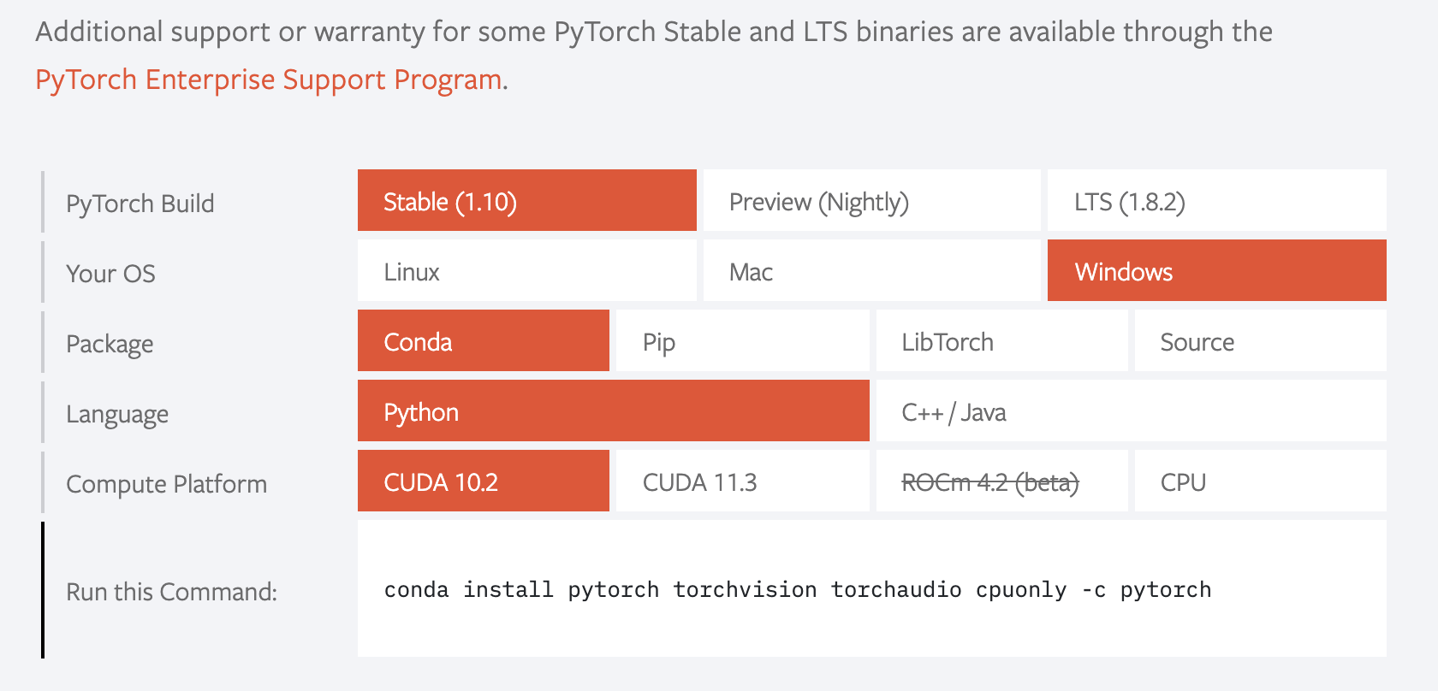
Task: Select the Preview (Nightly) build
Action: click(871, 200)
